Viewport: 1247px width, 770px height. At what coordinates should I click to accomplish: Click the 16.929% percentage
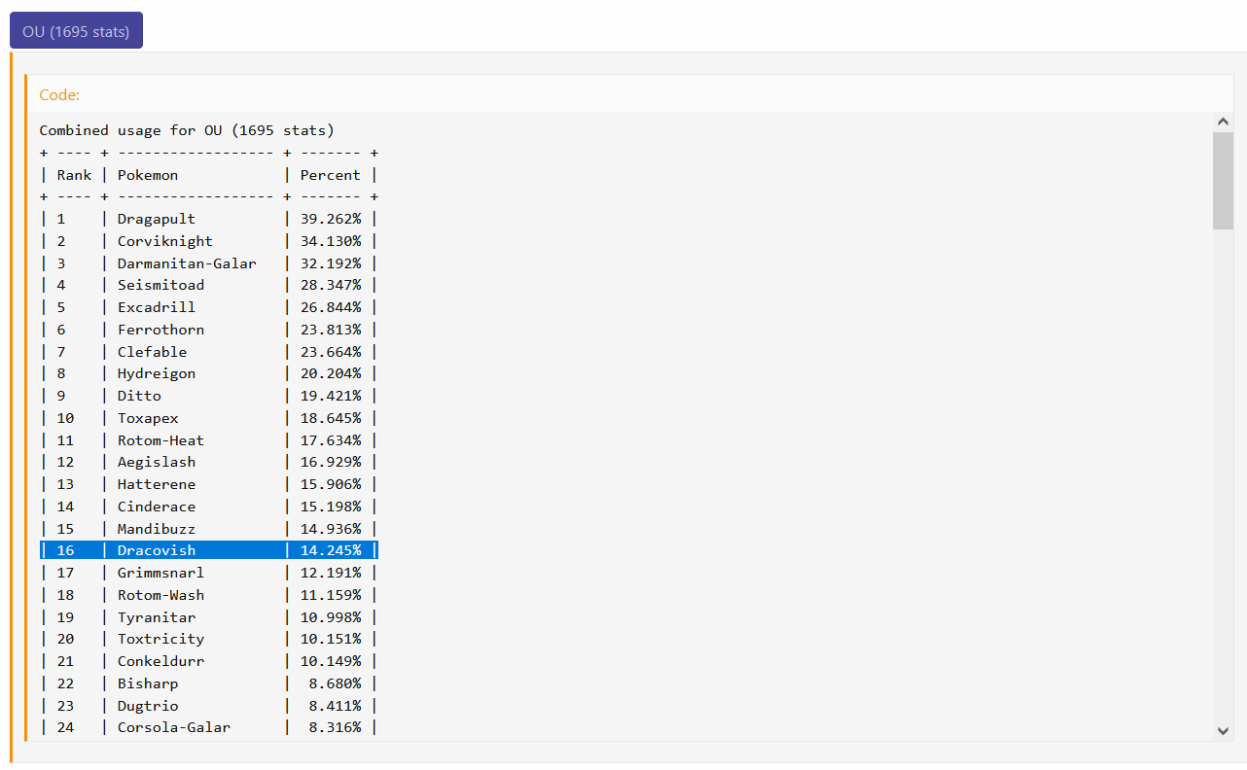[x=331, y=462]
